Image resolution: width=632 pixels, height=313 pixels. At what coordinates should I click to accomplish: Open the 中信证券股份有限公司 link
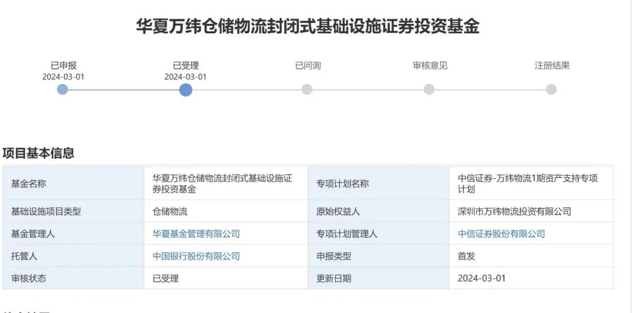(x=502, y=234)
